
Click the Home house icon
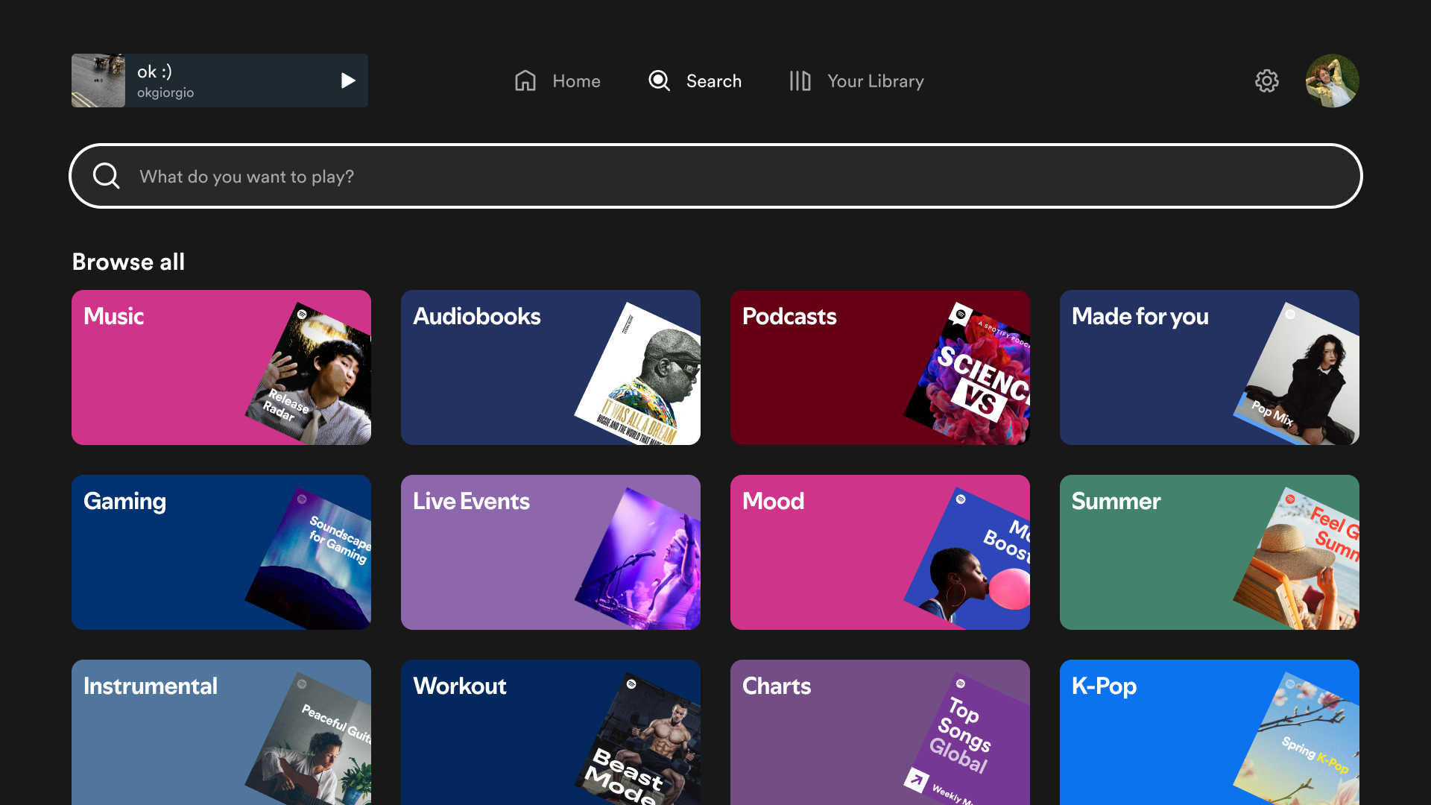525,80
